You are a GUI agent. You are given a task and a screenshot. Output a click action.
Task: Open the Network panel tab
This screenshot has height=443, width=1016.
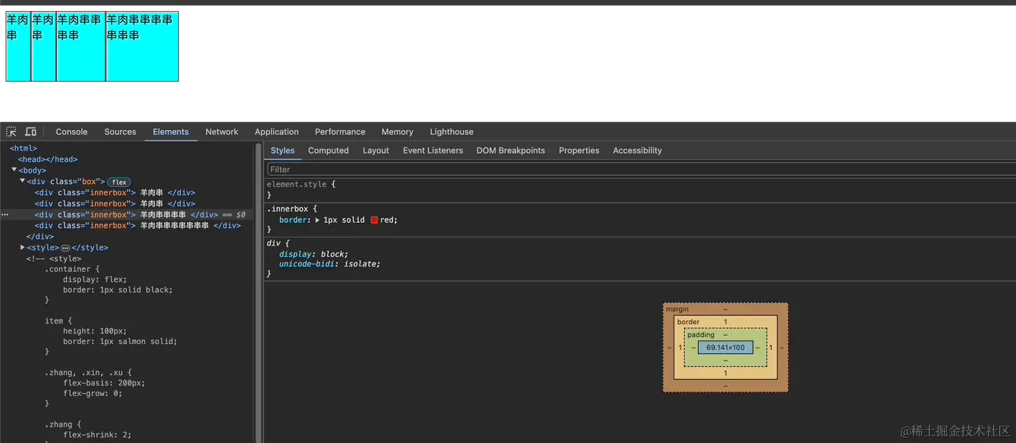click(x=222, y=132)
